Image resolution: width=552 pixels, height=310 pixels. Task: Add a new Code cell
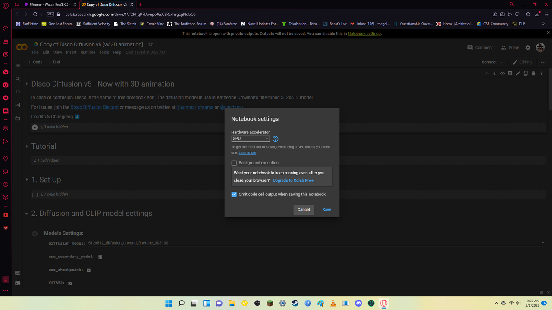[35, 62]
